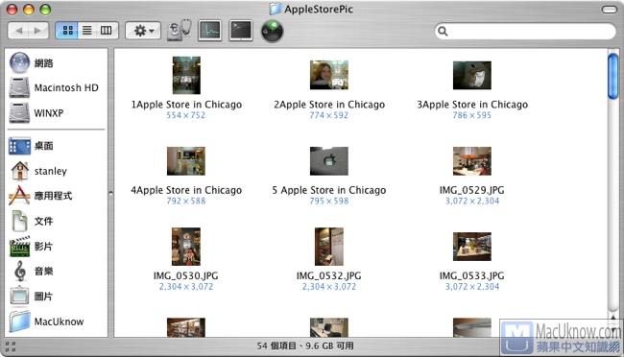Select the IMG_0532.JPG thumbnail

329,247
